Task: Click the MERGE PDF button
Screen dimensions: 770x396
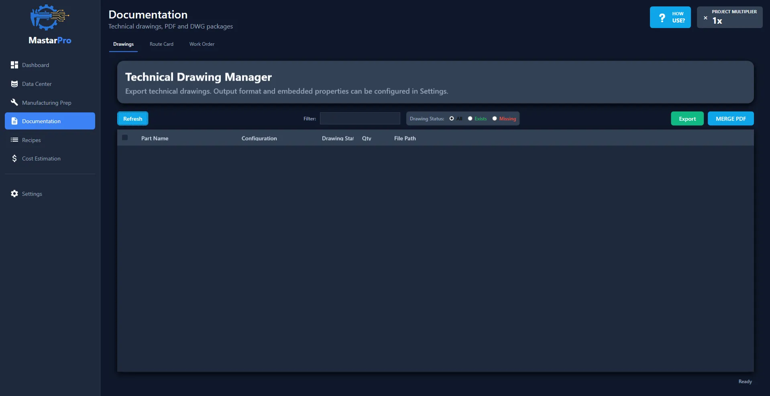Action: [x=730, y=119]
